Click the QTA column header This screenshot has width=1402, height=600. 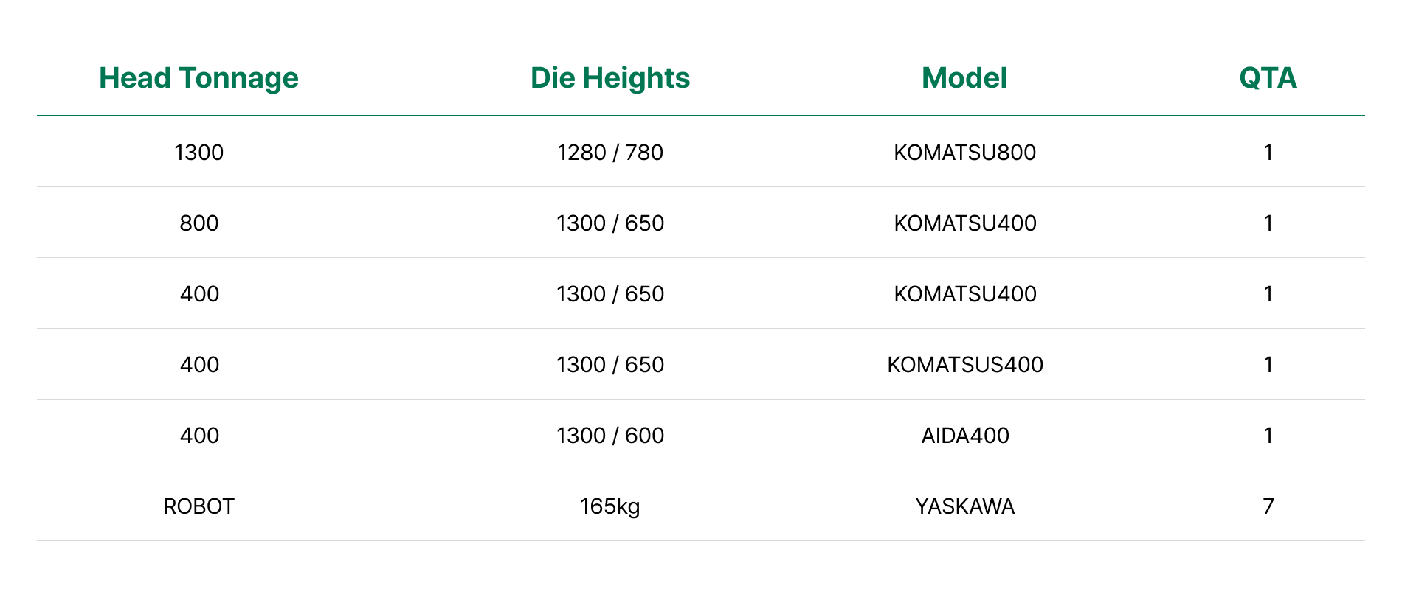[x=1268, y=78]
